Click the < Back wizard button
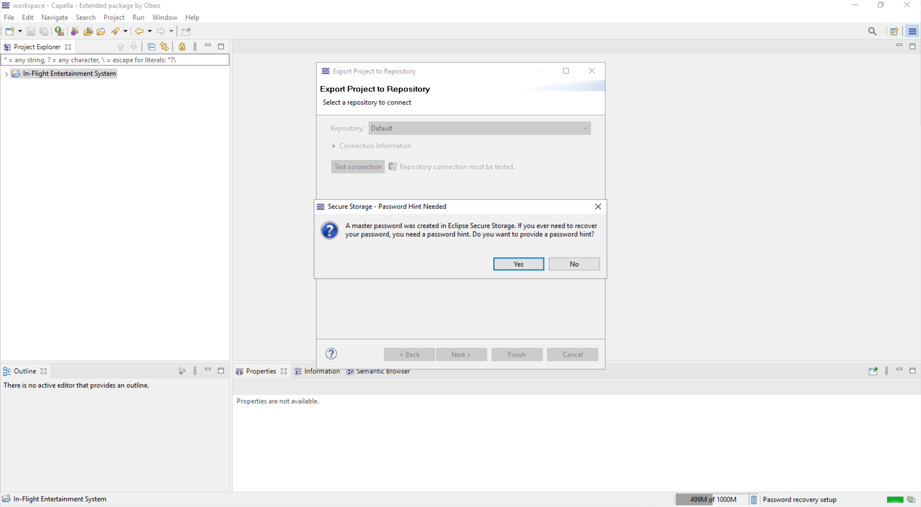The height and width of the screenshot is (507, 921). 409,355
